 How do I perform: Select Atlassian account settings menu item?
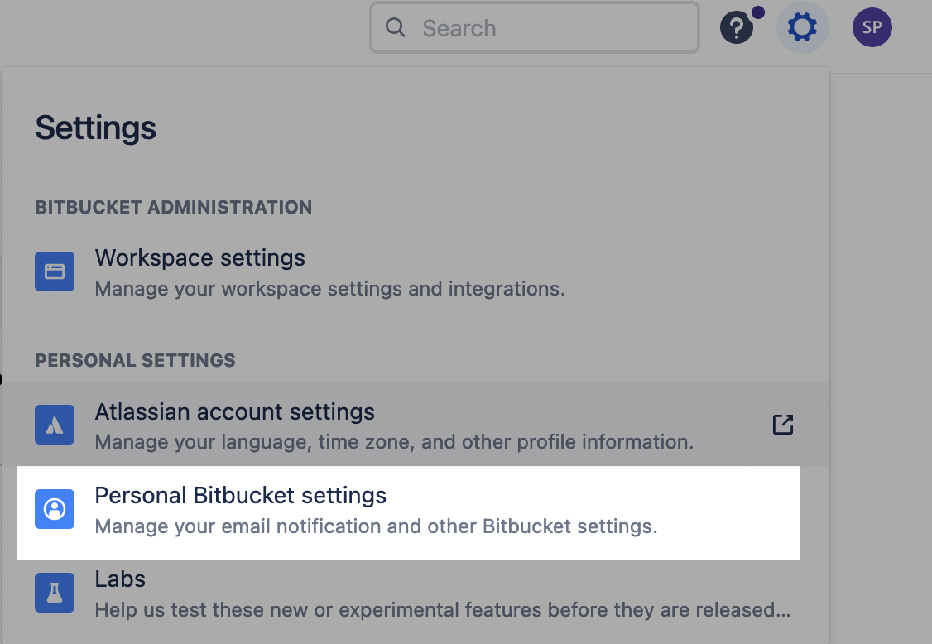[x=235, y=411]
